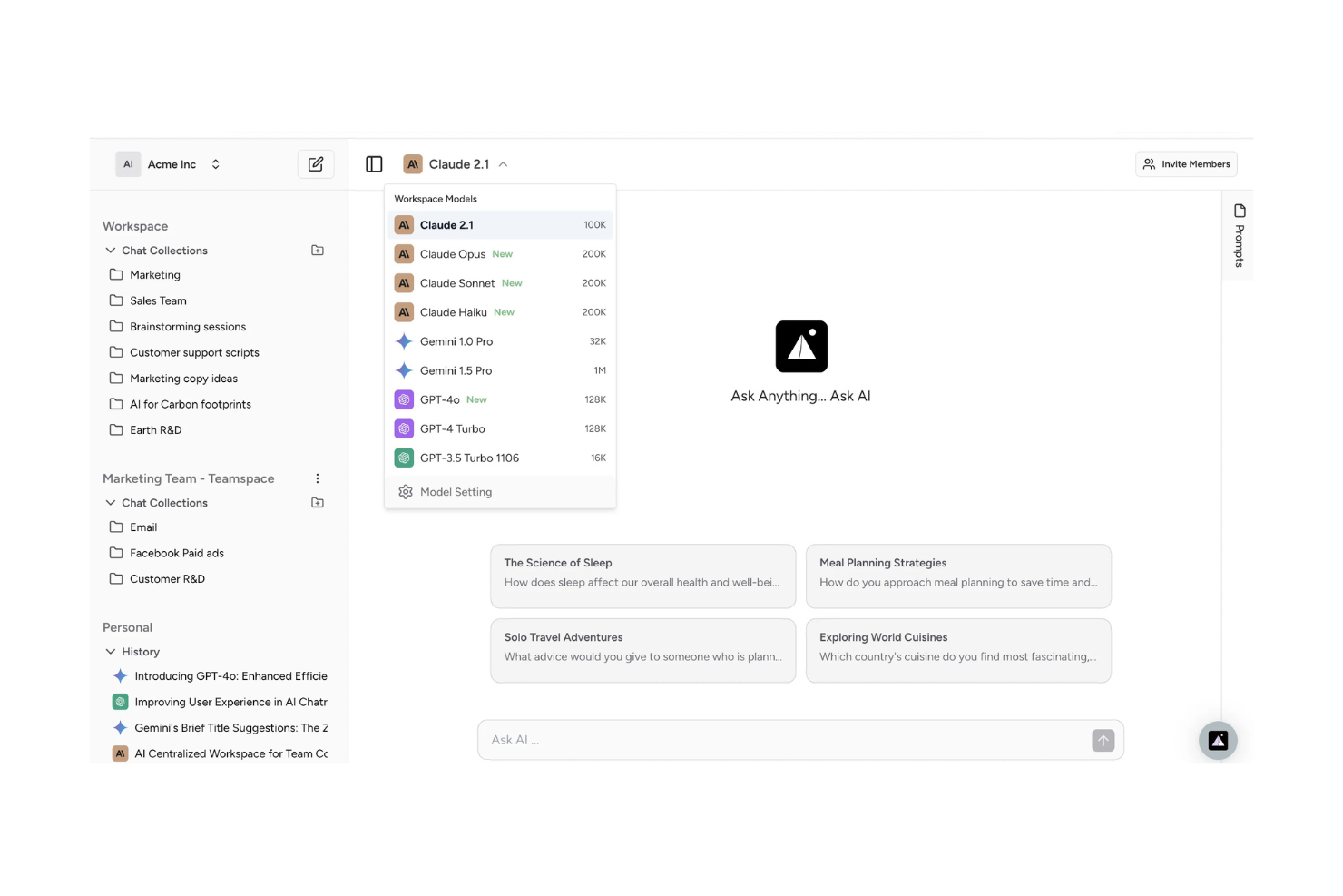Screen dimensions: 1343x896
Task: Toggle the sidebar panel icon
Action: pos(374,164)
